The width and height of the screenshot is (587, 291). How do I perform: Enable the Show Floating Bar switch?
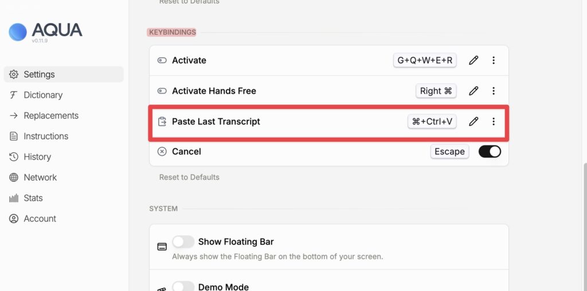coord(183,242)
